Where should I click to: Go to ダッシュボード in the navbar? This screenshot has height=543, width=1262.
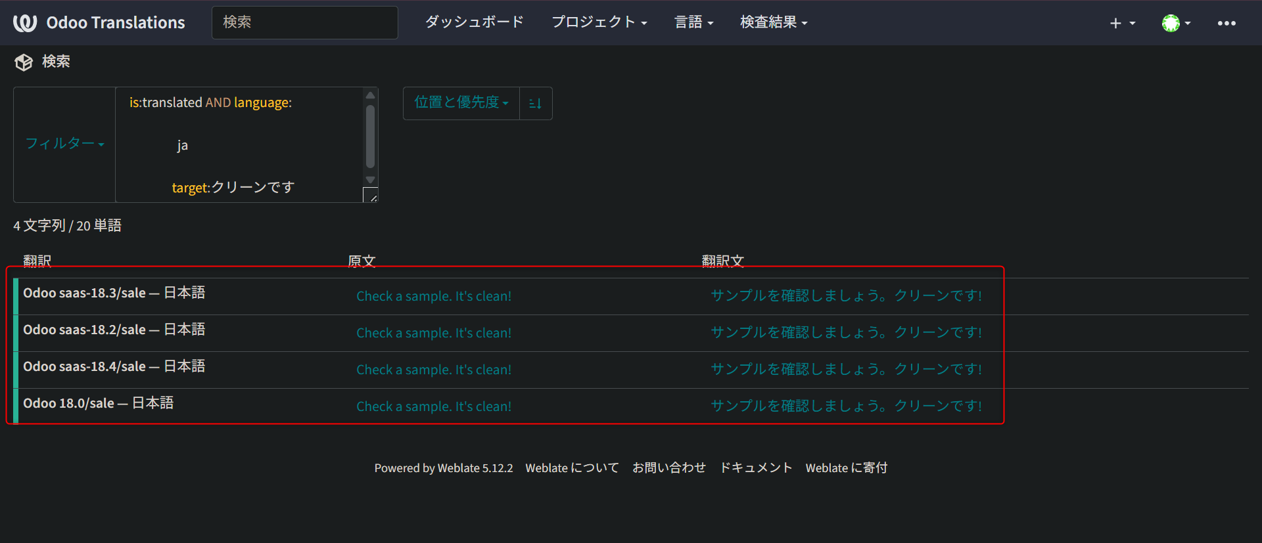point(474,22)
